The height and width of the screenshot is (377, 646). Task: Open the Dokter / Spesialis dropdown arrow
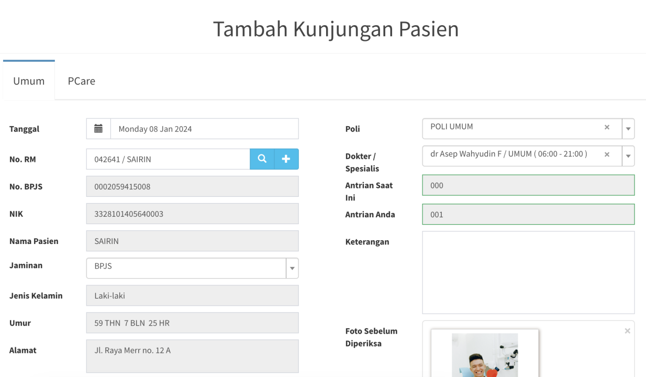(628, 156)
